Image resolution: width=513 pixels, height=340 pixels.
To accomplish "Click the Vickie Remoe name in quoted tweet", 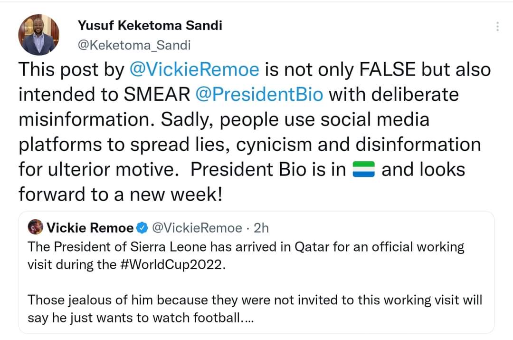I will (x=90, y=228).
